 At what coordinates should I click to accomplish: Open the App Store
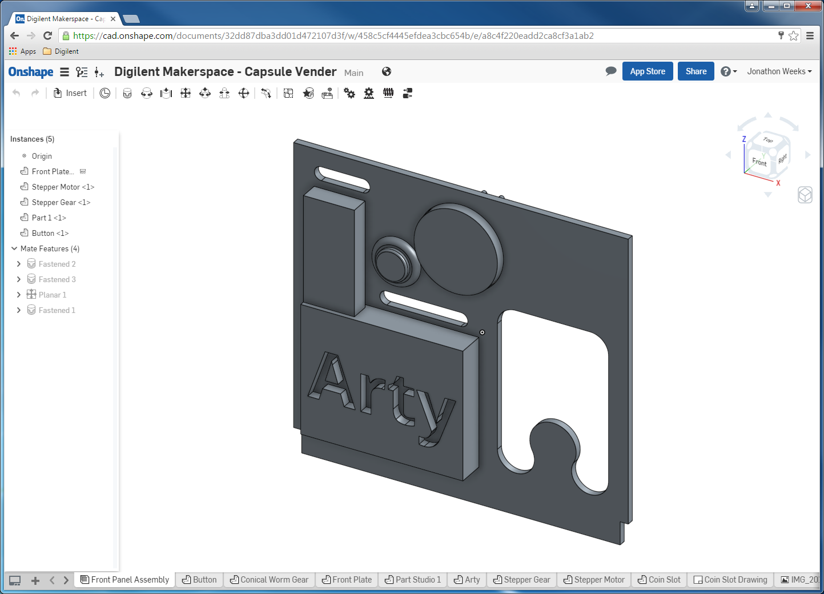tap(648, 71)
